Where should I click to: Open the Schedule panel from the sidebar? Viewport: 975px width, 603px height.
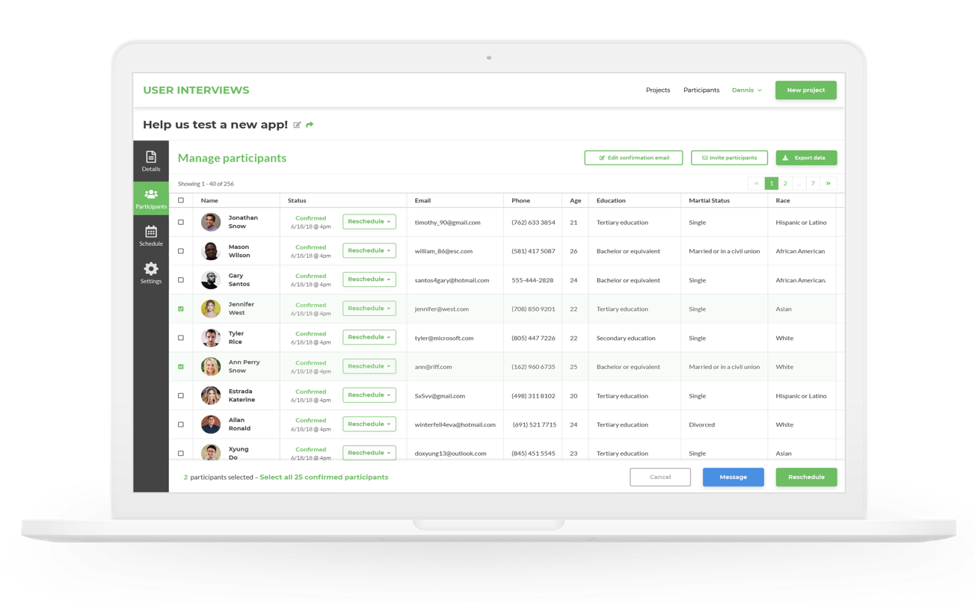click(151, 234)
